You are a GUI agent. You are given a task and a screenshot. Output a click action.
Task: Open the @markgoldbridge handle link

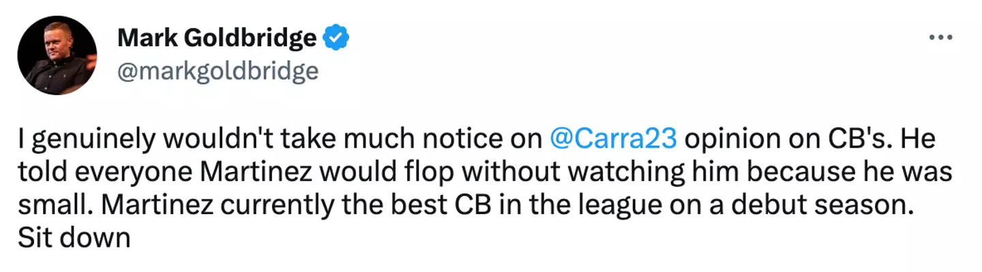218,70
